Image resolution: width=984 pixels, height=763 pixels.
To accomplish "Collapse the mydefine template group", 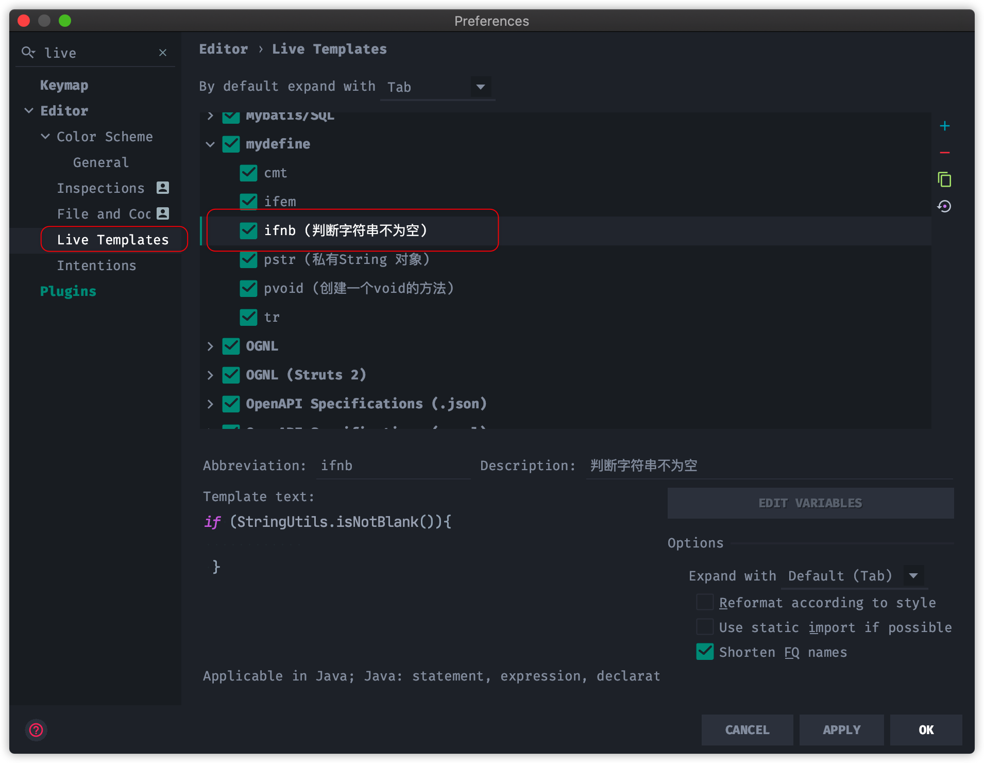I will click(210, 144).
